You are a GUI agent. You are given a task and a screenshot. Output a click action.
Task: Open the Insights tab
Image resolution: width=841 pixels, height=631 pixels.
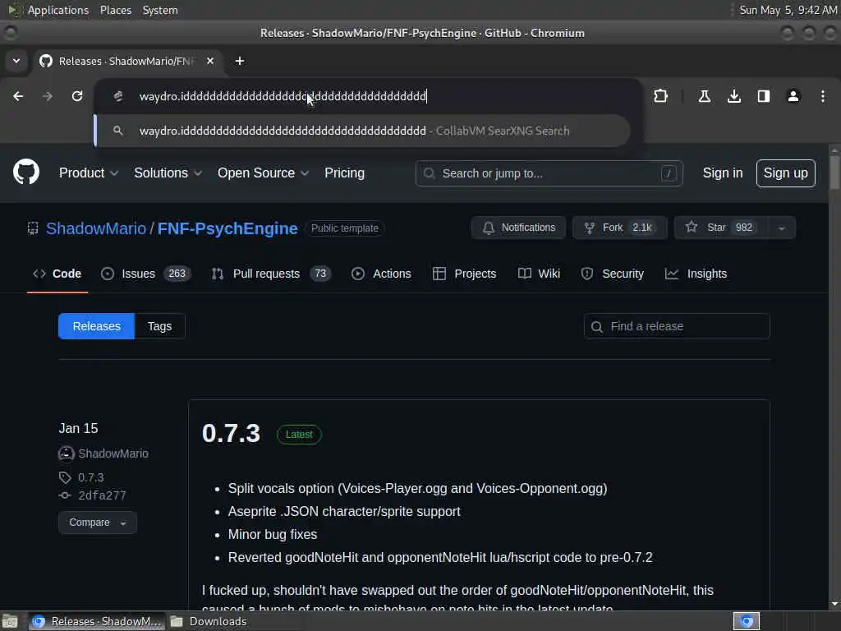(x=696, y=274)
